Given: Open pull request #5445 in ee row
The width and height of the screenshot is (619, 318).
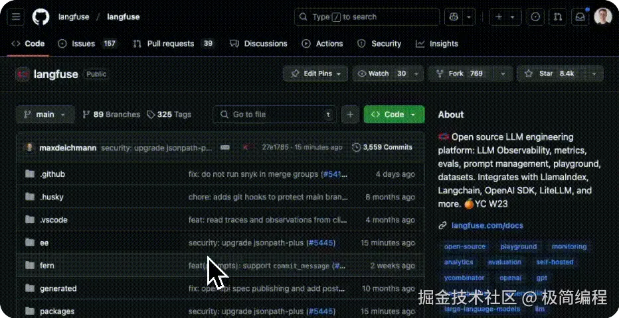Looking at the screenshot, I should click(320, 243).
